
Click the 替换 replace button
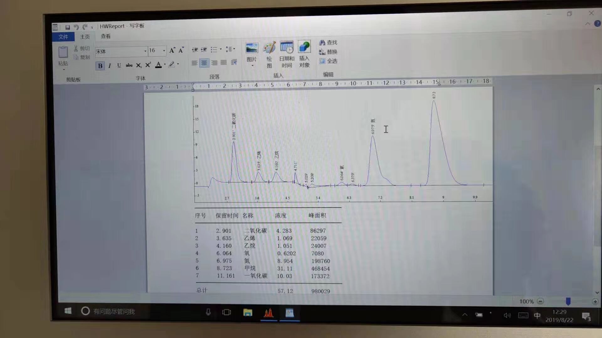point(328,52)
